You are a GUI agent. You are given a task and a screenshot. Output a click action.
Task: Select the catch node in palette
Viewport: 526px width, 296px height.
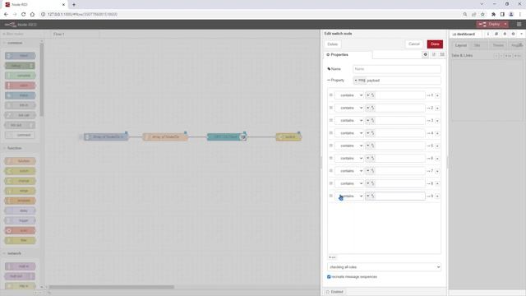pos(20,86)
